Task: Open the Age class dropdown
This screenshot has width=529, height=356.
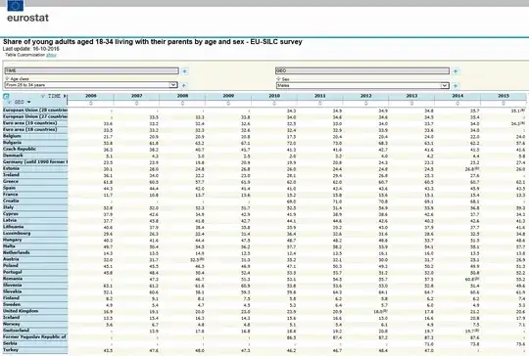Action: pos(173,85)
